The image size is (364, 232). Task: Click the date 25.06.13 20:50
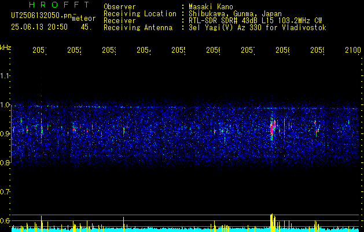tap(39, 27)
